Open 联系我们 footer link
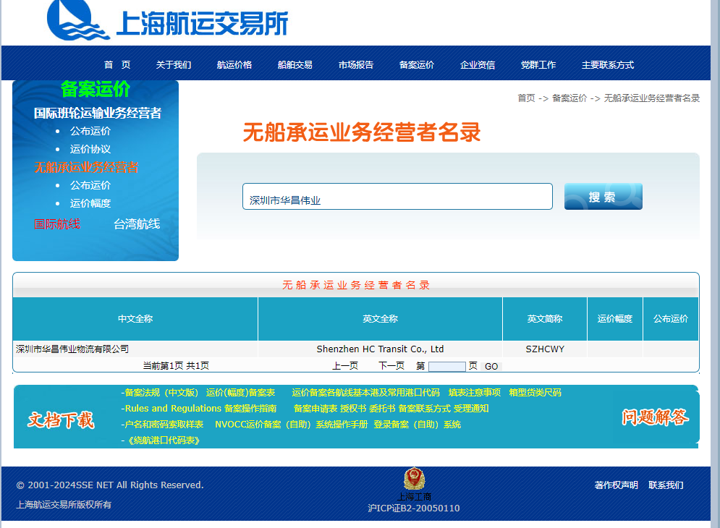720x528 pixels. coord(666,485)
